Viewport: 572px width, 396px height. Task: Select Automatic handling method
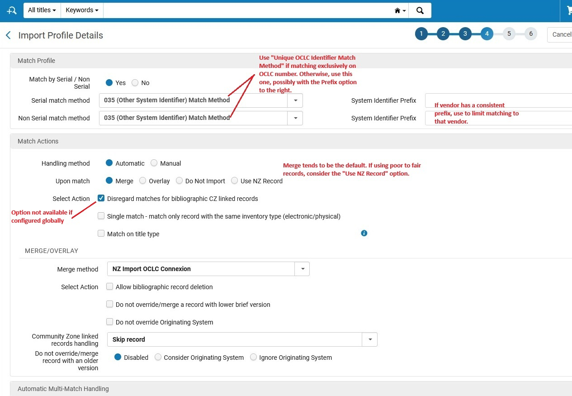109,163
